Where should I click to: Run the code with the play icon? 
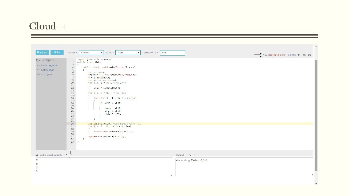point(299,55)
